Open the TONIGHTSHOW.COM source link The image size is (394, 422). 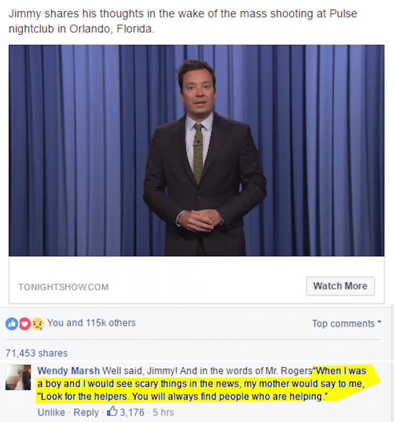pyautogui.click(x=63, y=287)
